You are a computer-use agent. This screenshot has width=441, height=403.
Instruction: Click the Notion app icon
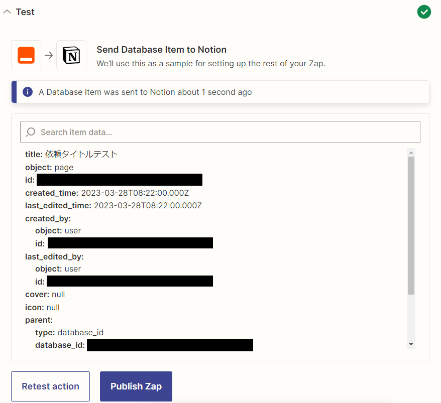point(71,55)
